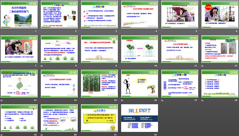Select slide 11 thumbnail
Image resolution: width=239 pixels, height=136 pixels.
point(180,49)
